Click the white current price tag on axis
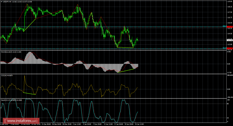233x126 pixels. click(x=230, y=40)
